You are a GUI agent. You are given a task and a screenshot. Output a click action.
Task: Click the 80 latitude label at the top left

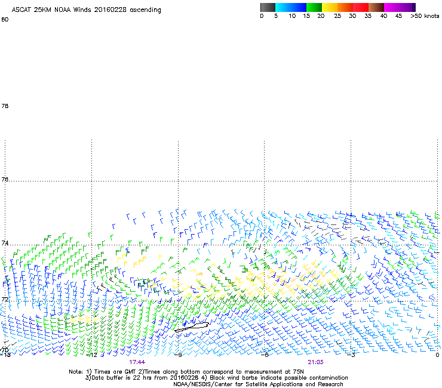coord(5,20)
